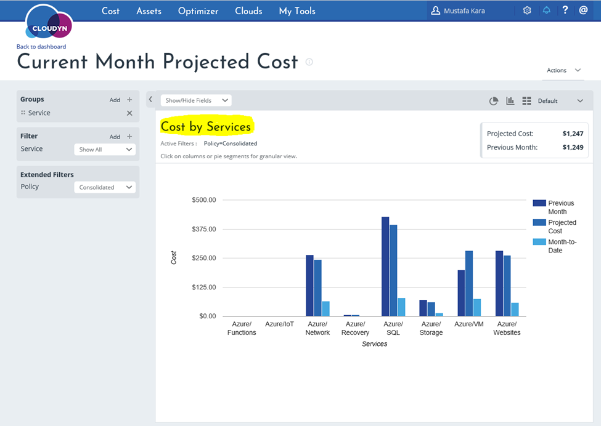Open the settings gear icon
Viewport: 601px width, 426px height.
[x=527, y=10]
